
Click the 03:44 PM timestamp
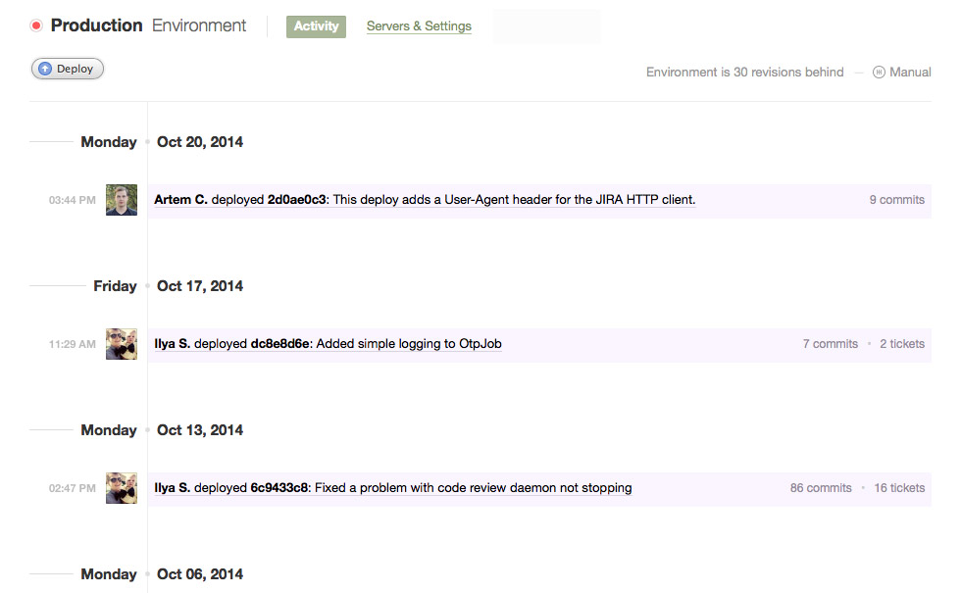73,200
